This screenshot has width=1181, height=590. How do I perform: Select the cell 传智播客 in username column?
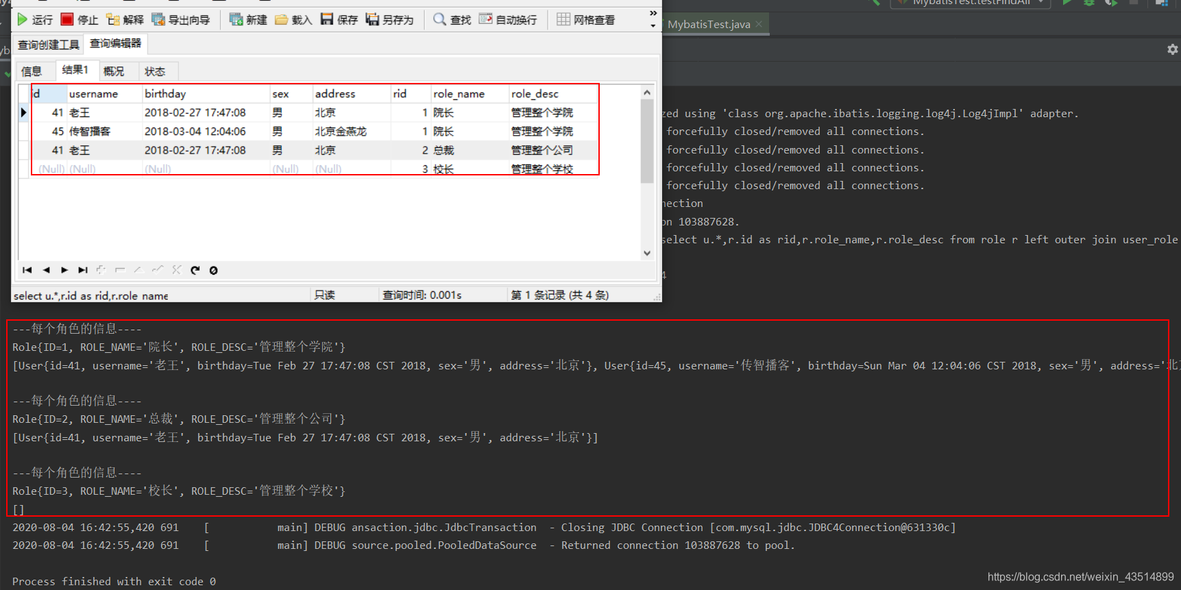(x=105, y=132)
